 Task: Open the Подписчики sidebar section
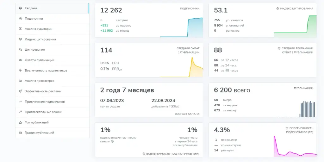[x=52, y=19]
